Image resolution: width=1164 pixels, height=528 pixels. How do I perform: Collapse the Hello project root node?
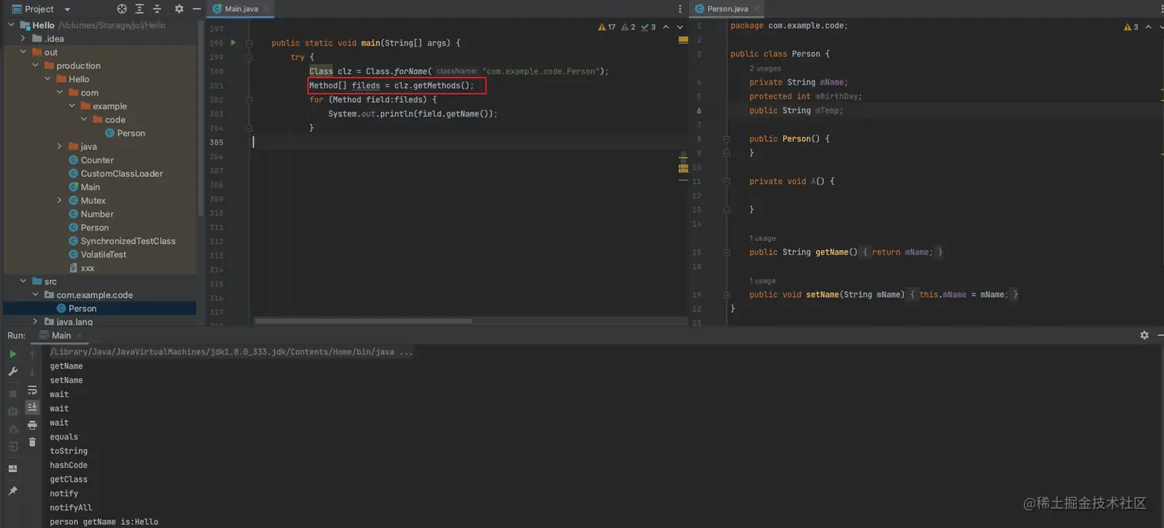coord(11,25)
